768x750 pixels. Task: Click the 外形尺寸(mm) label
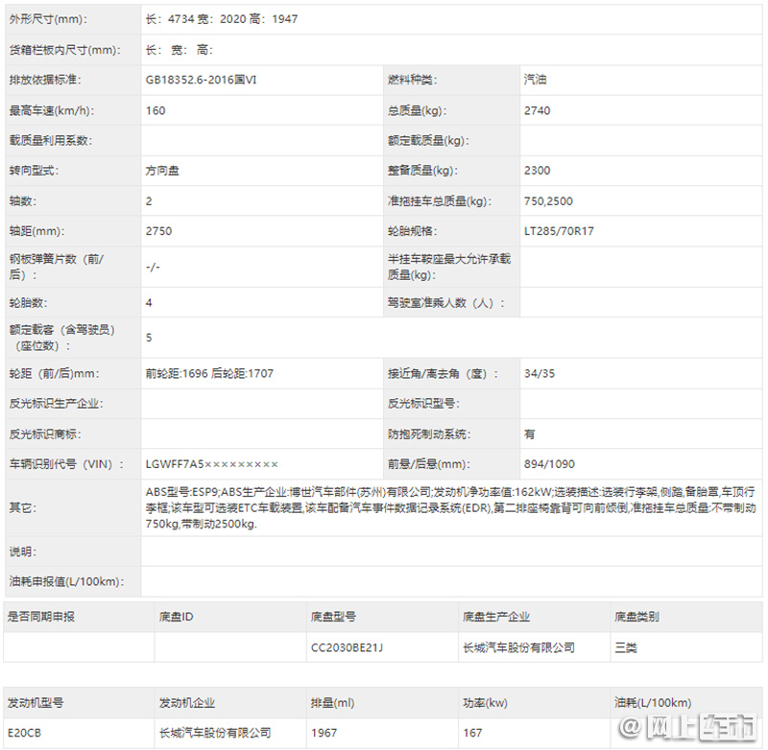48,19
